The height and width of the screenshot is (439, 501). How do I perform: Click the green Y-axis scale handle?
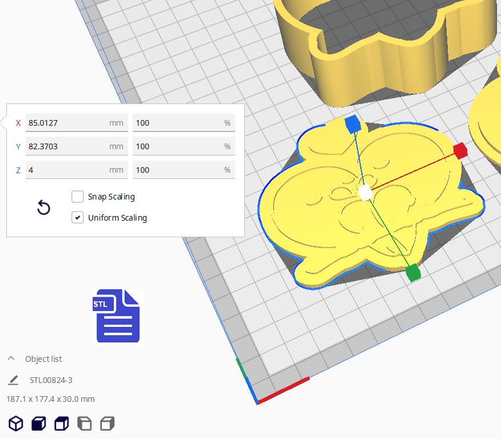coord(413,273)
